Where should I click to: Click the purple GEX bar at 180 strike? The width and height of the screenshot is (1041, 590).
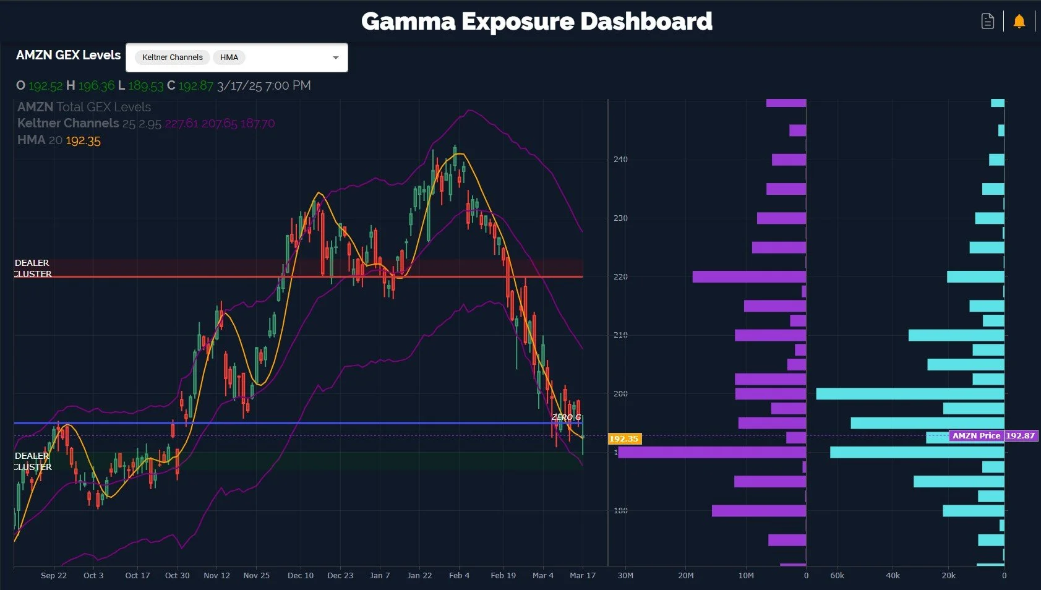pyautogui.click(x=759, y=511)
